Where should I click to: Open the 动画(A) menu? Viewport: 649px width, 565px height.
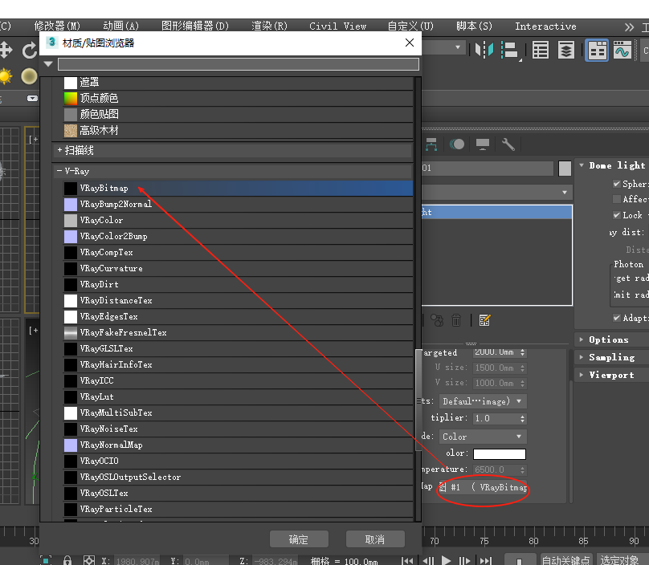tap(120, 26)
